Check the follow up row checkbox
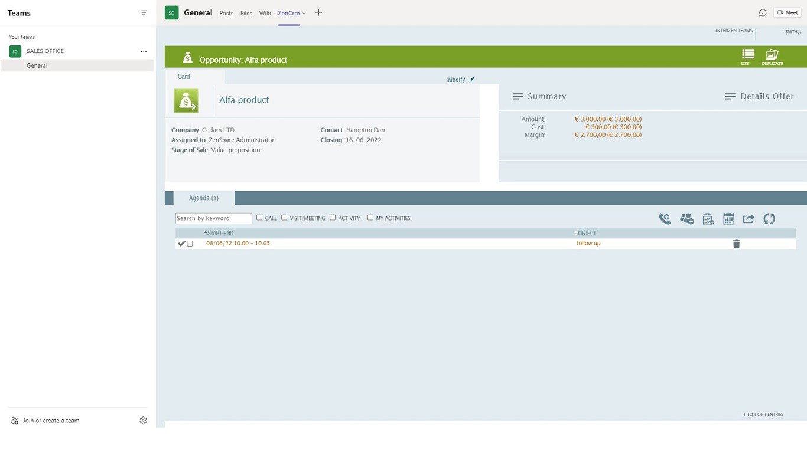The height and width of the screenshot is (453, 807). [x=190, y=244]
